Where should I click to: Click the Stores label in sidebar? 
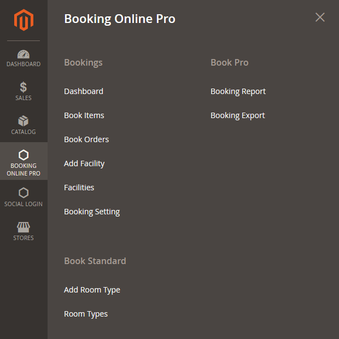[24, 238]
